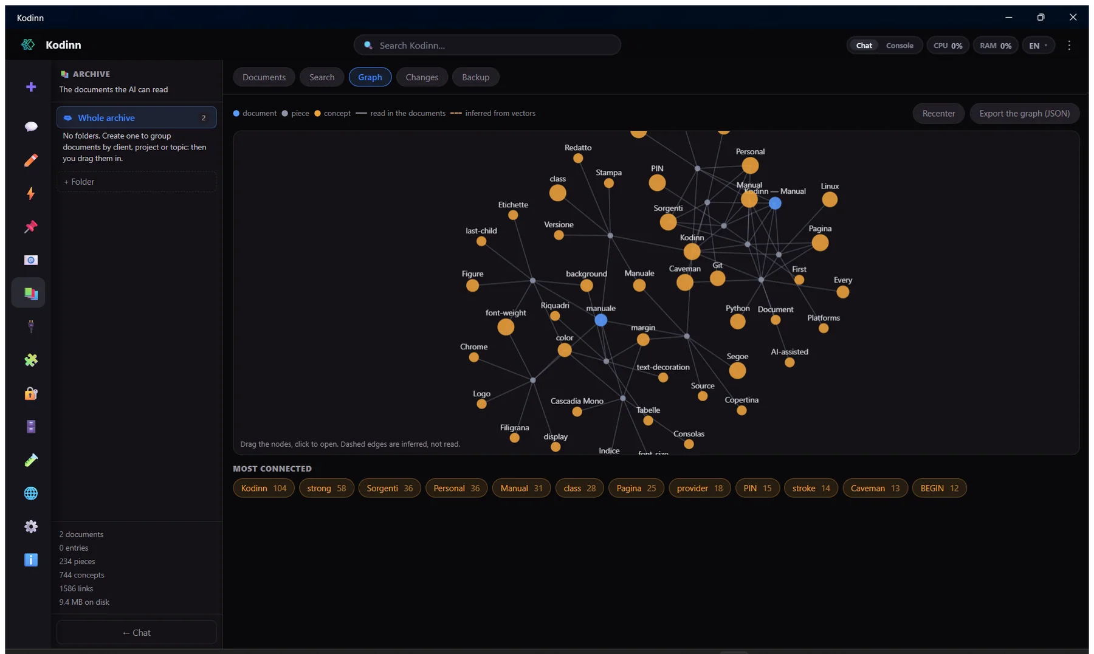Select the Graph tab
The image size is (1094, 654).
[x=370, y=77]
